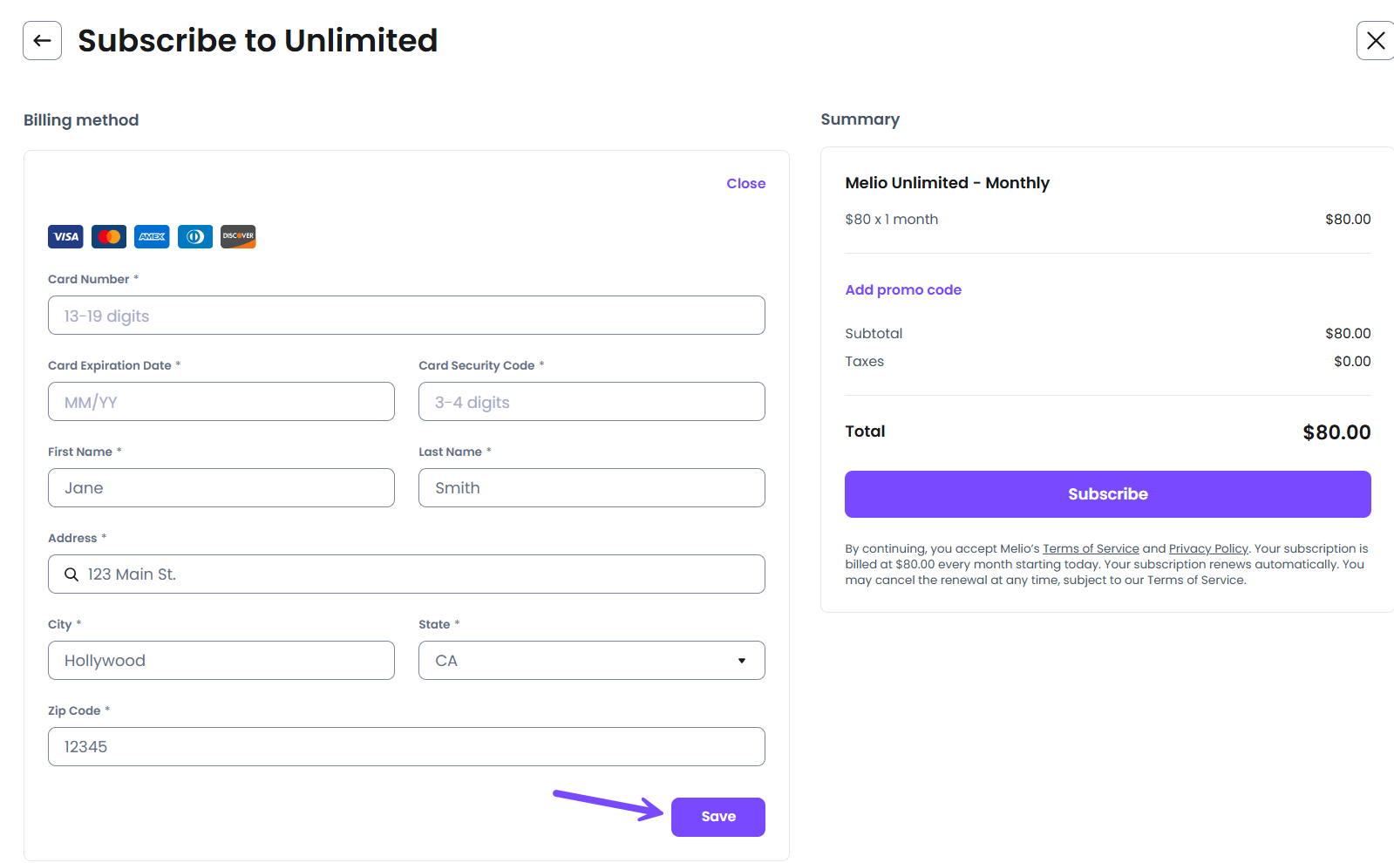The width and height of the screenshot is (1394, 863).
Task: Click the Mastercard logo icon
Action: point(109,236)
